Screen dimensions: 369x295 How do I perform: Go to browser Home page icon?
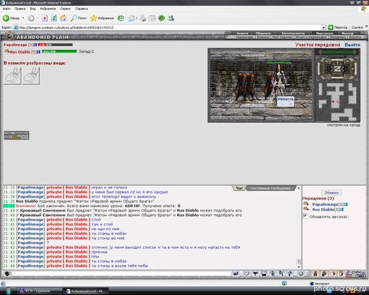(x=63, y=18)
